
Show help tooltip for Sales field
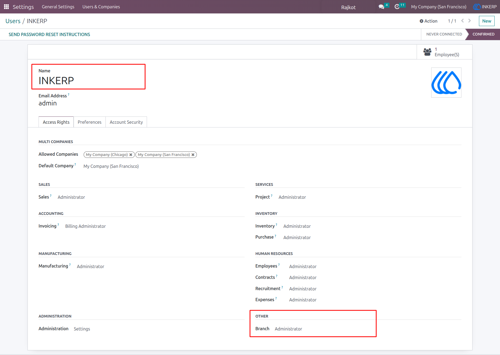click(51, 196)
